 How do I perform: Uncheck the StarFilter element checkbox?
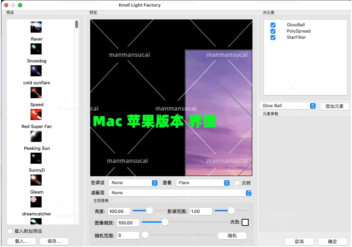[x=273, y=37]
